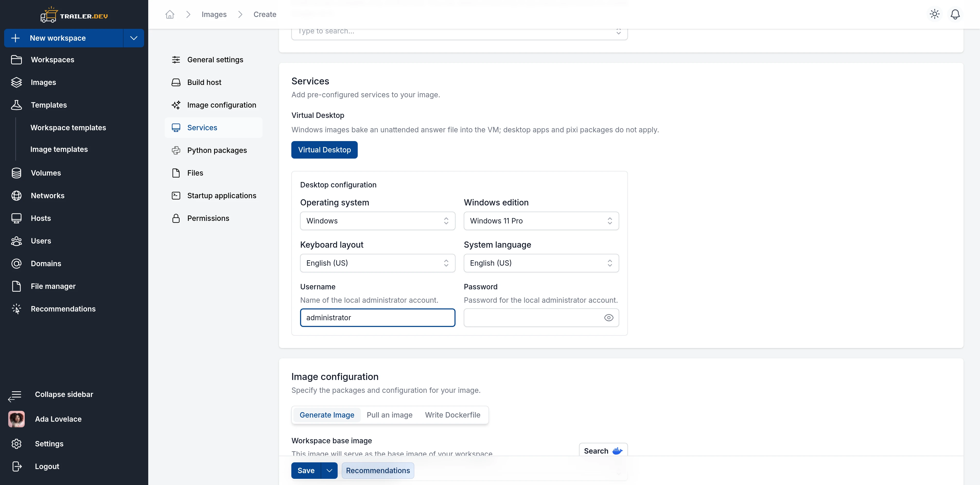The height and width of the screenshot is (485, 980).
Task: Open Workspace templates submenu item
Action: (x=68, y=128)
